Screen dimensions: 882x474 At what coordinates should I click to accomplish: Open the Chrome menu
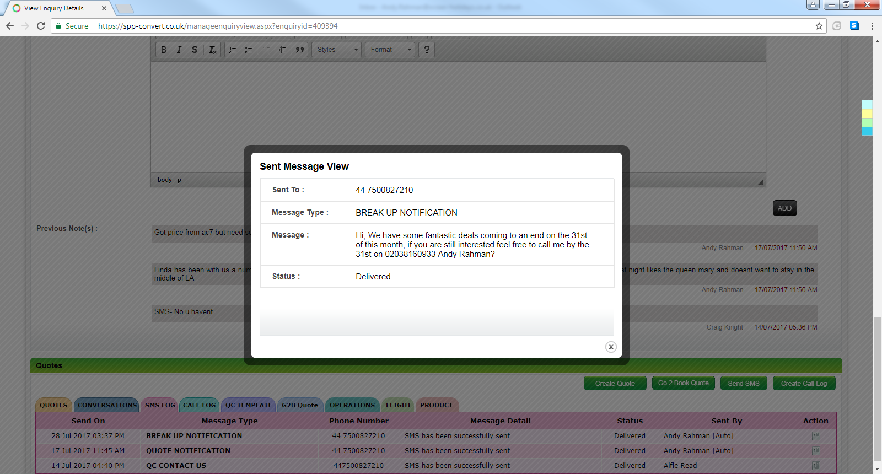(x=872, y=26)
